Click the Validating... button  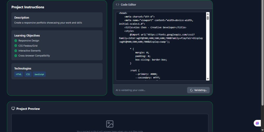coord(198,90)
